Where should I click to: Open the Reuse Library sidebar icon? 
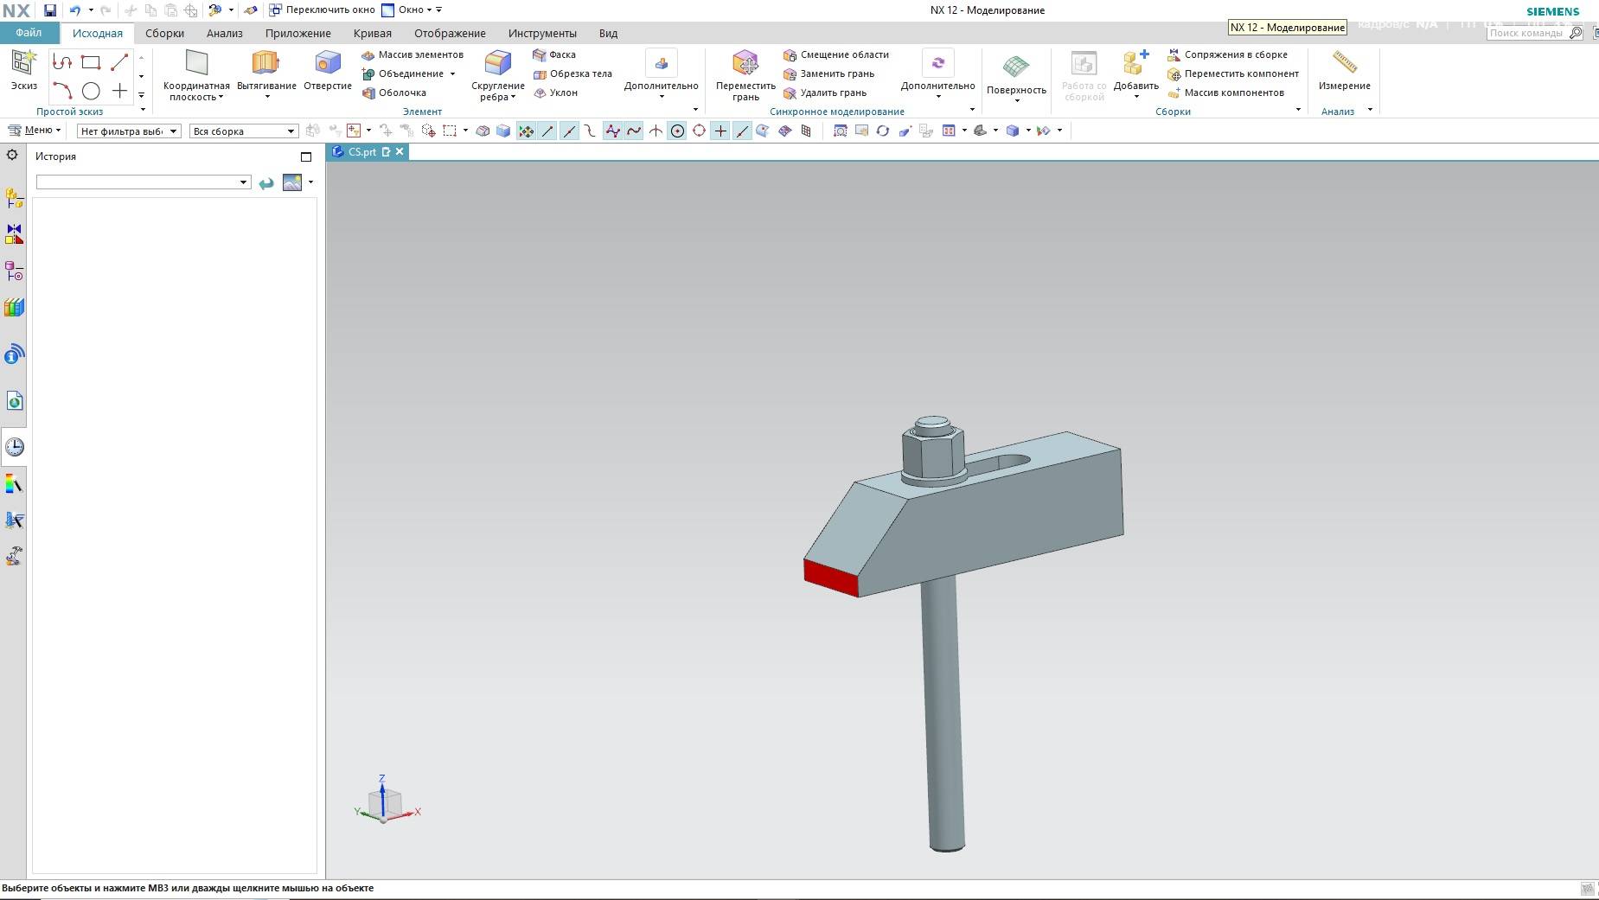14,308
